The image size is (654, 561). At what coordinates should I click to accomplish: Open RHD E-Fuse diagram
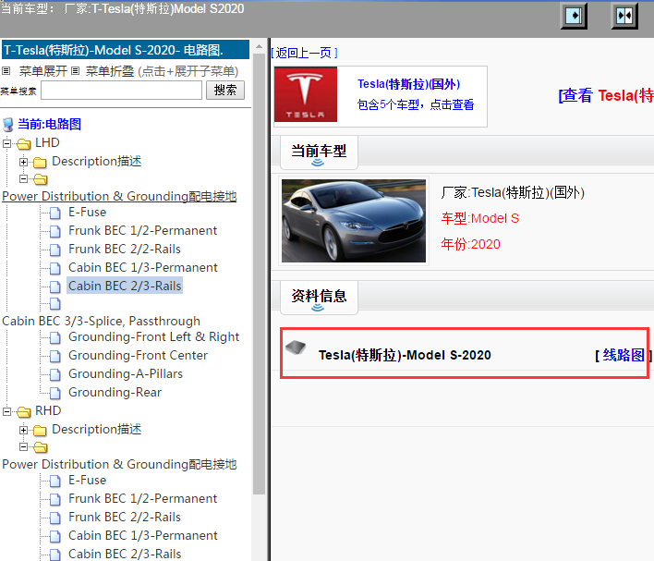87,480
